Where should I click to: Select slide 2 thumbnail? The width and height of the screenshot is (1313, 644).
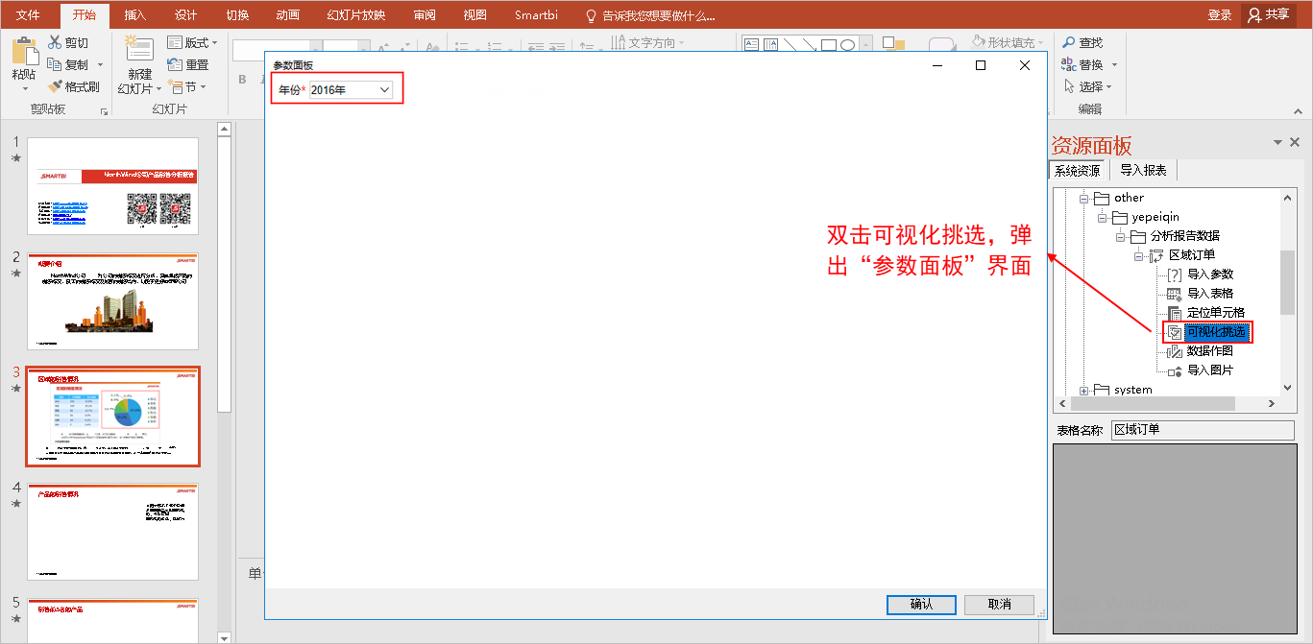coord(112,301)
